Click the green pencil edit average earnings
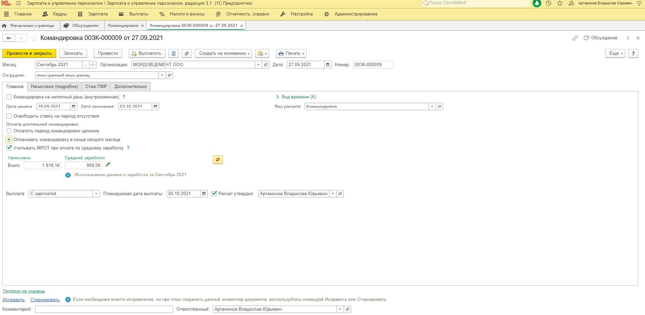Screen dimensions: 645x315 108,165
